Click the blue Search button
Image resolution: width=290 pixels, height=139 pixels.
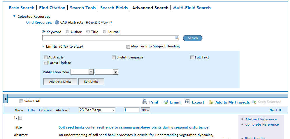click(193, 38)
